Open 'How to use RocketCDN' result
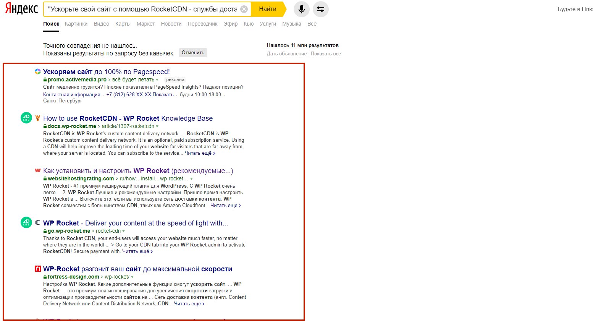593x321 pixels. (128, 118)
